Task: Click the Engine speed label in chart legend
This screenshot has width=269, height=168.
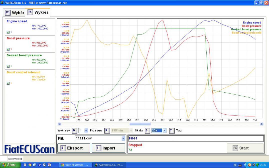Action: pos(252,23)
